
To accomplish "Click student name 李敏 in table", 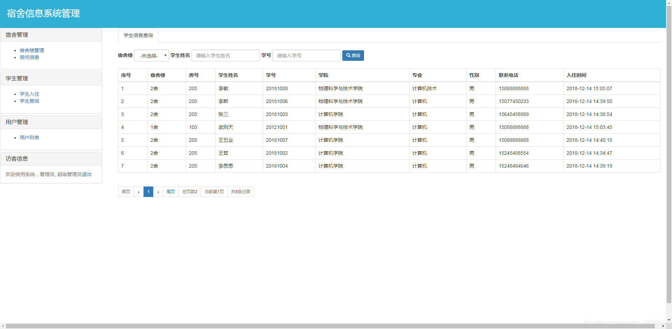I will [223, 88].
